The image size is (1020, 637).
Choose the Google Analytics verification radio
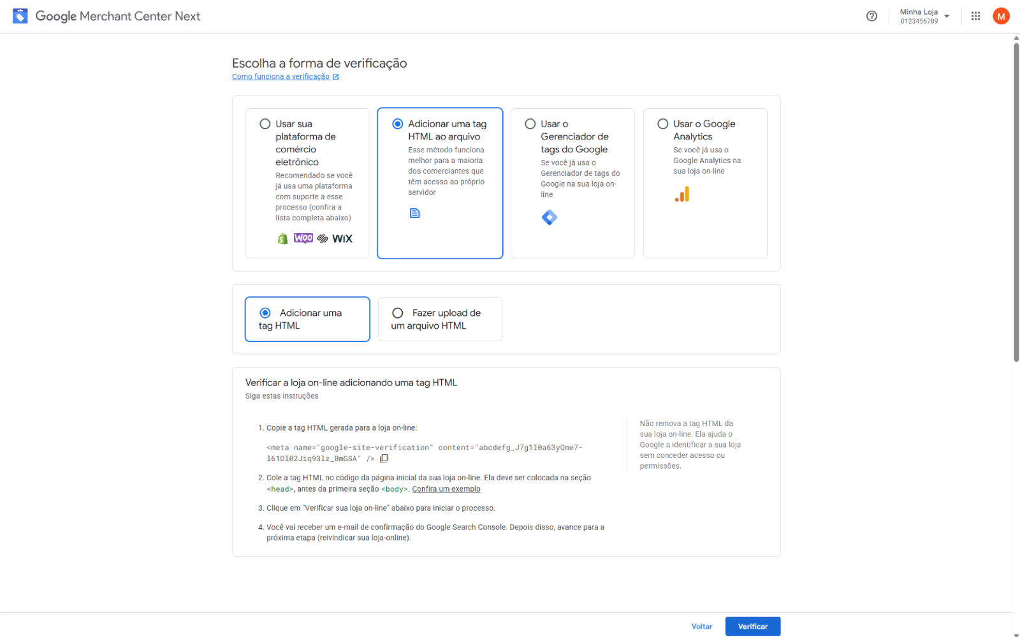[x=663, y=124]
